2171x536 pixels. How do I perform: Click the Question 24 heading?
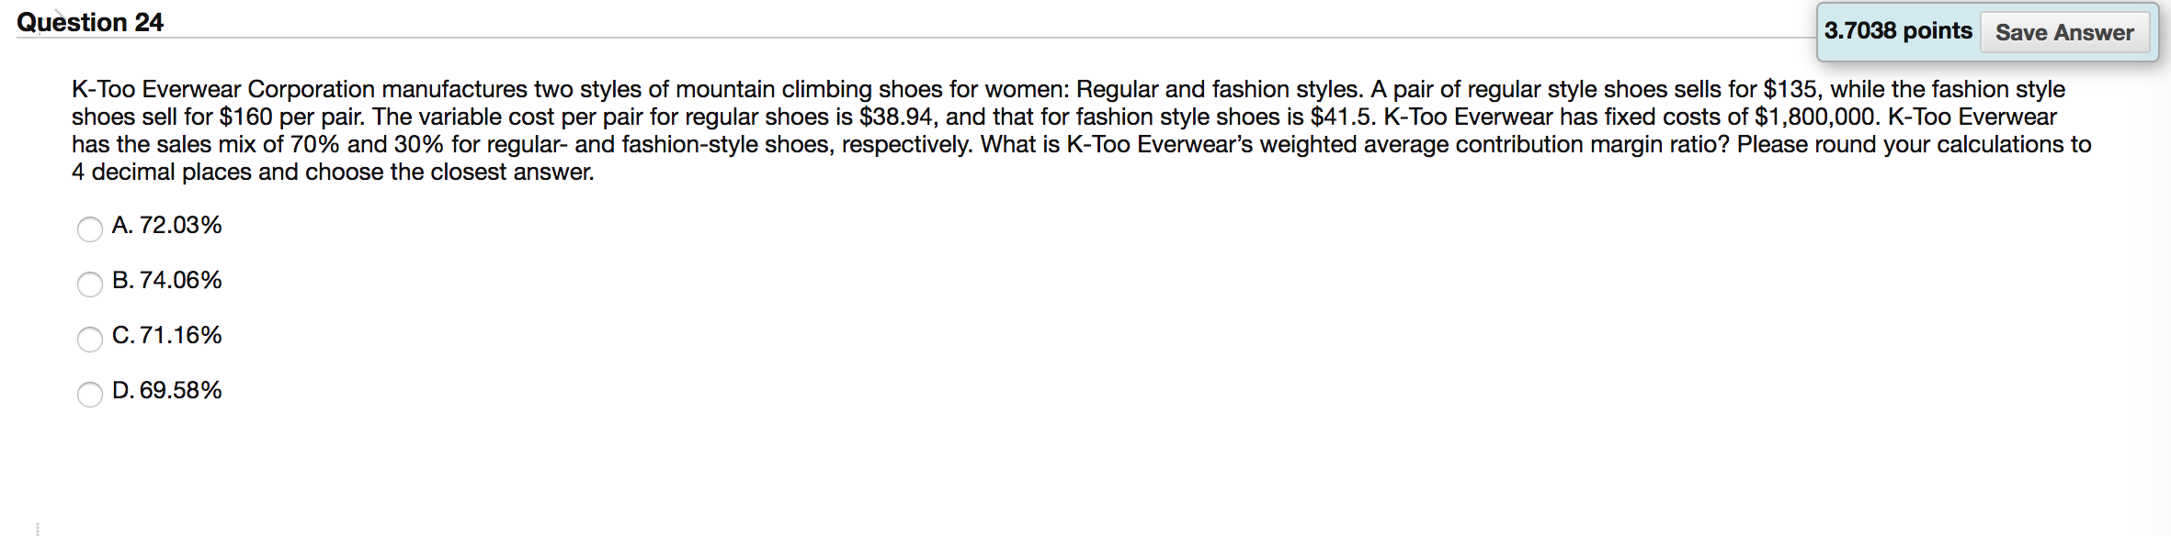90,22
